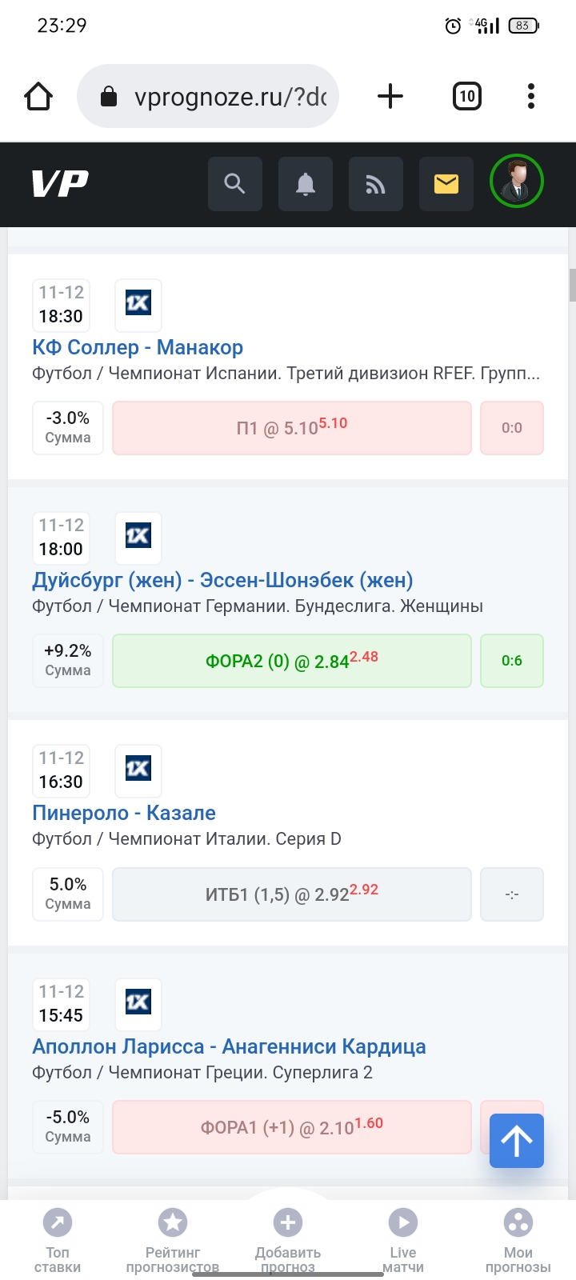Go to the VP logo homepage
Screen dimensions: 576x1280
pyautogui.click(x=60, y=184)
